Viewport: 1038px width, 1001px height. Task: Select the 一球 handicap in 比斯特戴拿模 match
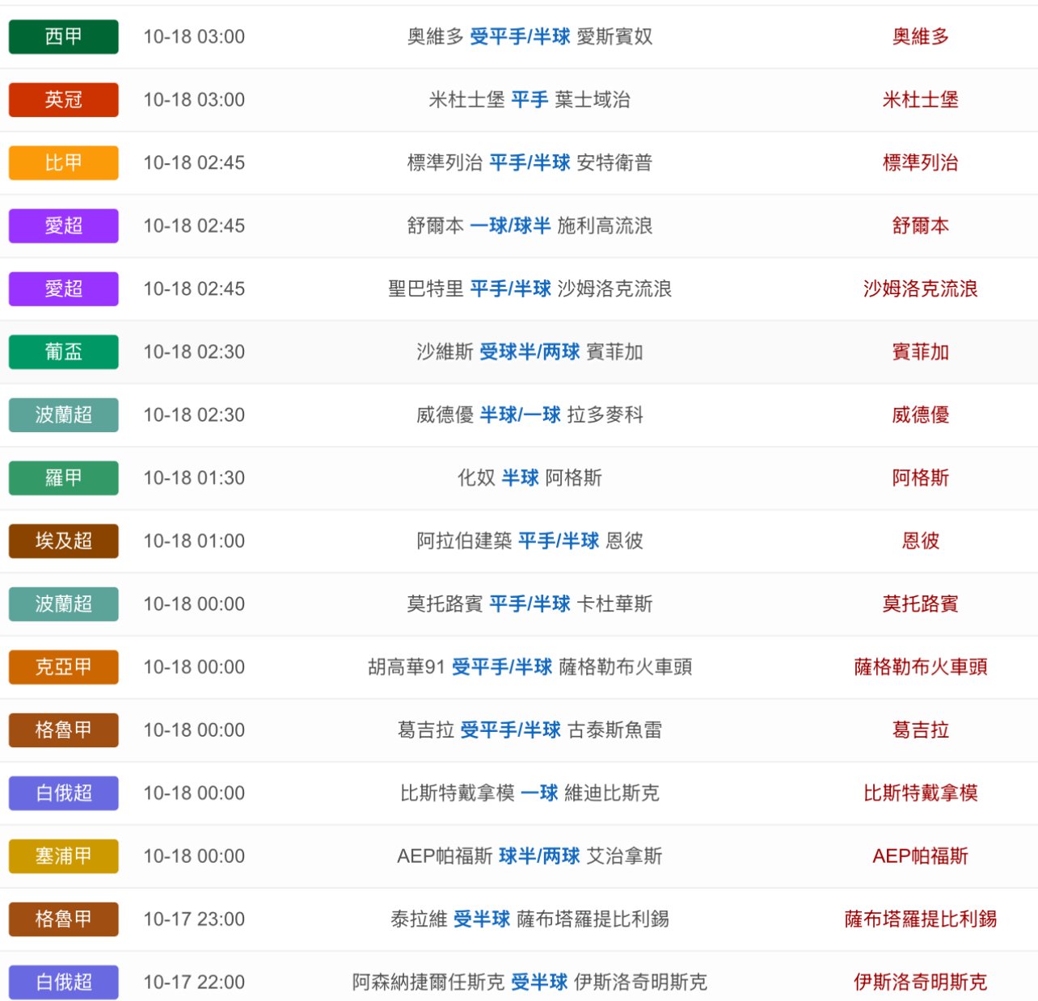pos(539,793)
